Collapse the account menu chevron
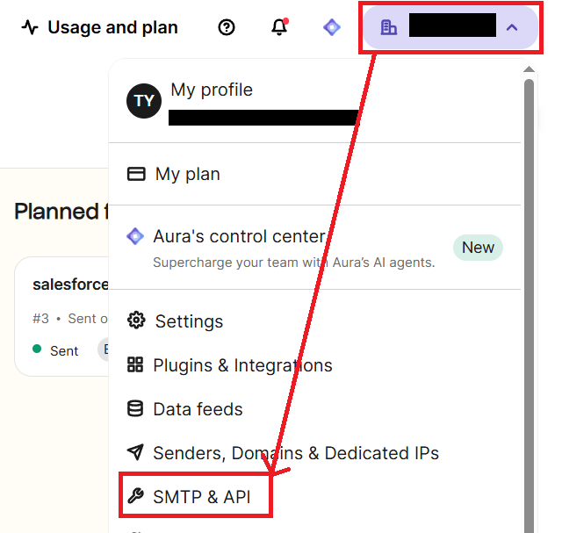562x533 pixels. [x=512, y=27]
